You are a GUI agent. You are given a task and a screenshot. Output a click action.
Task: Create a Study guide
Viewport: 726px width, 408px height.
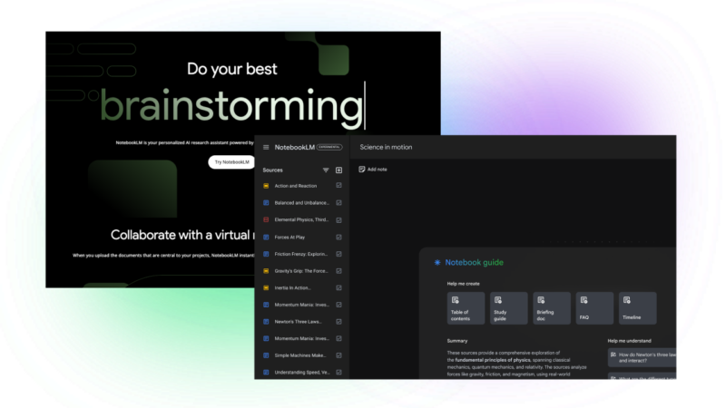508,308
